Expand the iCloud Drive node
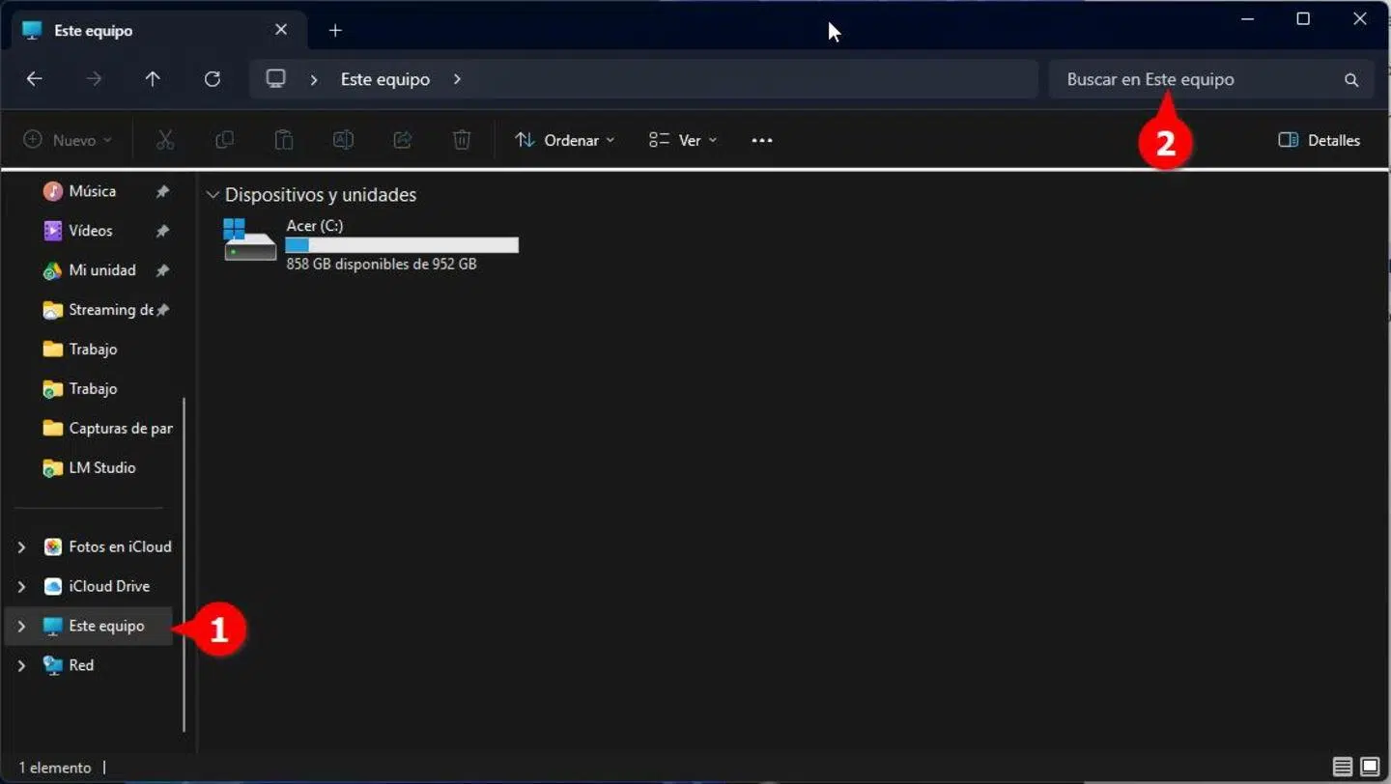1391x784 pixels. [x=21, y=587]
